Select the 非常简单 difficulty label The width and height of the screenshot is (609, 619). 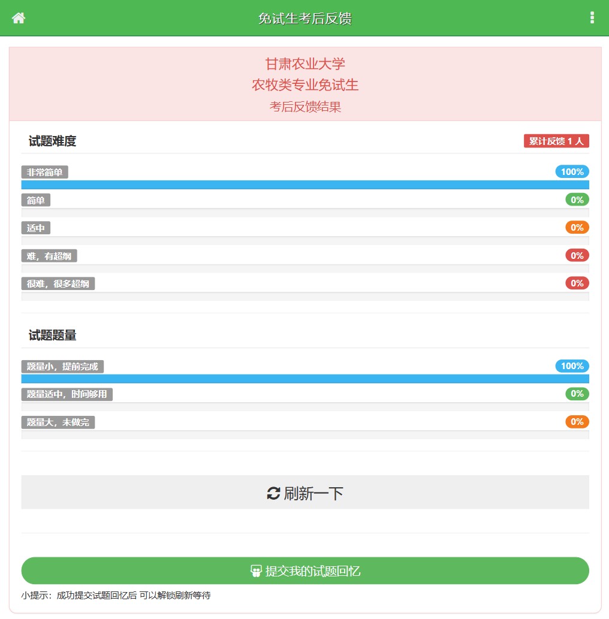44,172
